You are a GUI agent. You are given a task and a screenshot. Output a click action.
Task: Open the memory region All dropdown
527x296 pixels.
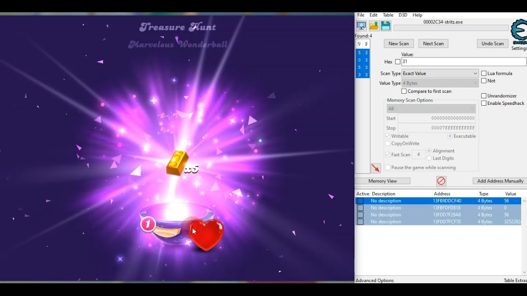[431, 109]
